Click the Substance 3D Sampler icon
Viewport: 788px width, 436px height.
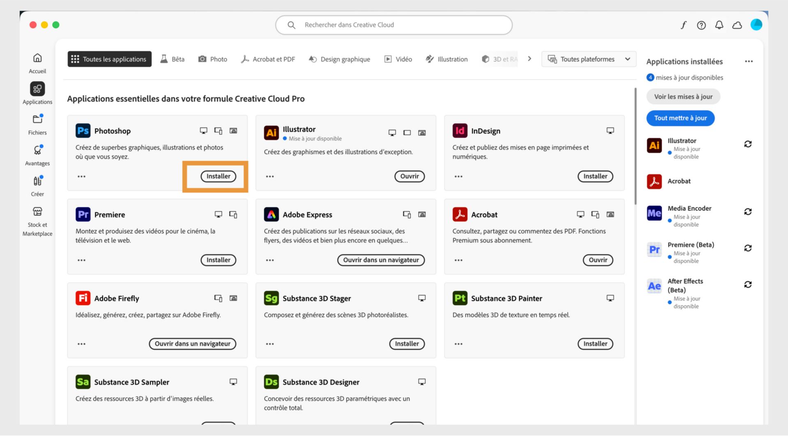(83, 382)
